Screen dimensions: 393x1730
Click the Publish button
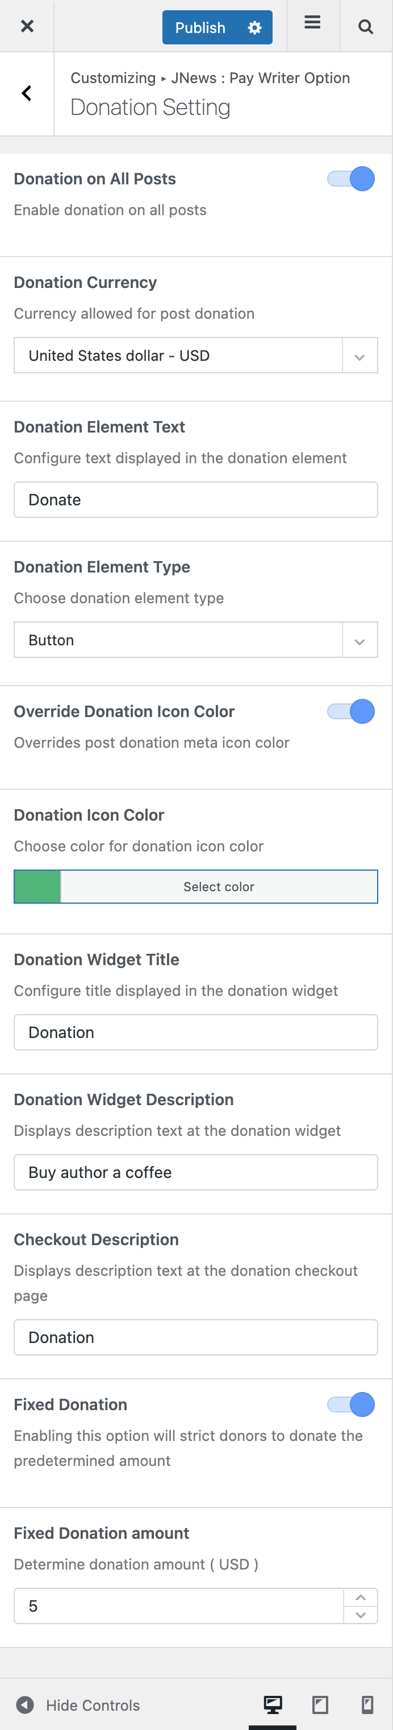coord(200,27)
